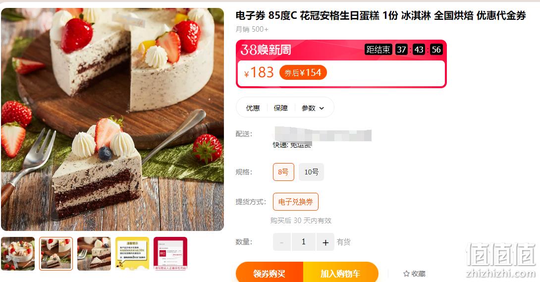The image size is (540, 282).
Task: Choose 电子兑换券 pickup method
Action: point(295,202)
